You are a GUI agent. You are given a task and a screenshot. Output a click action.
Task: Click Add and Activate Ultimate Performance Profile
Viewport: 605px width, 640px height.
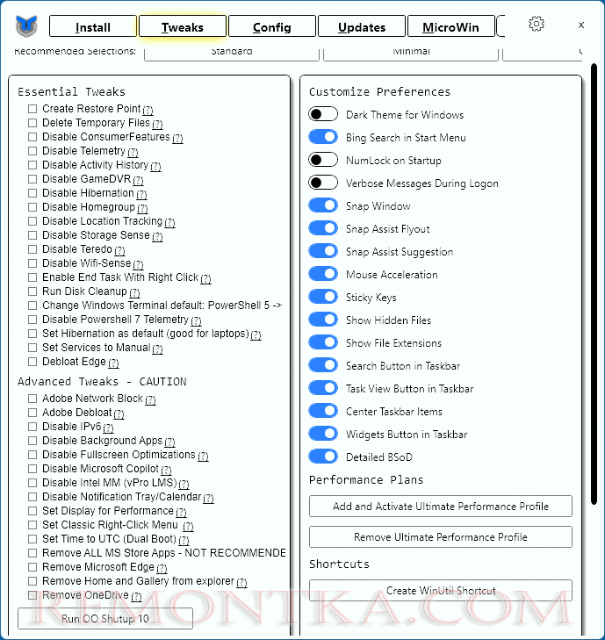point(441,507)
